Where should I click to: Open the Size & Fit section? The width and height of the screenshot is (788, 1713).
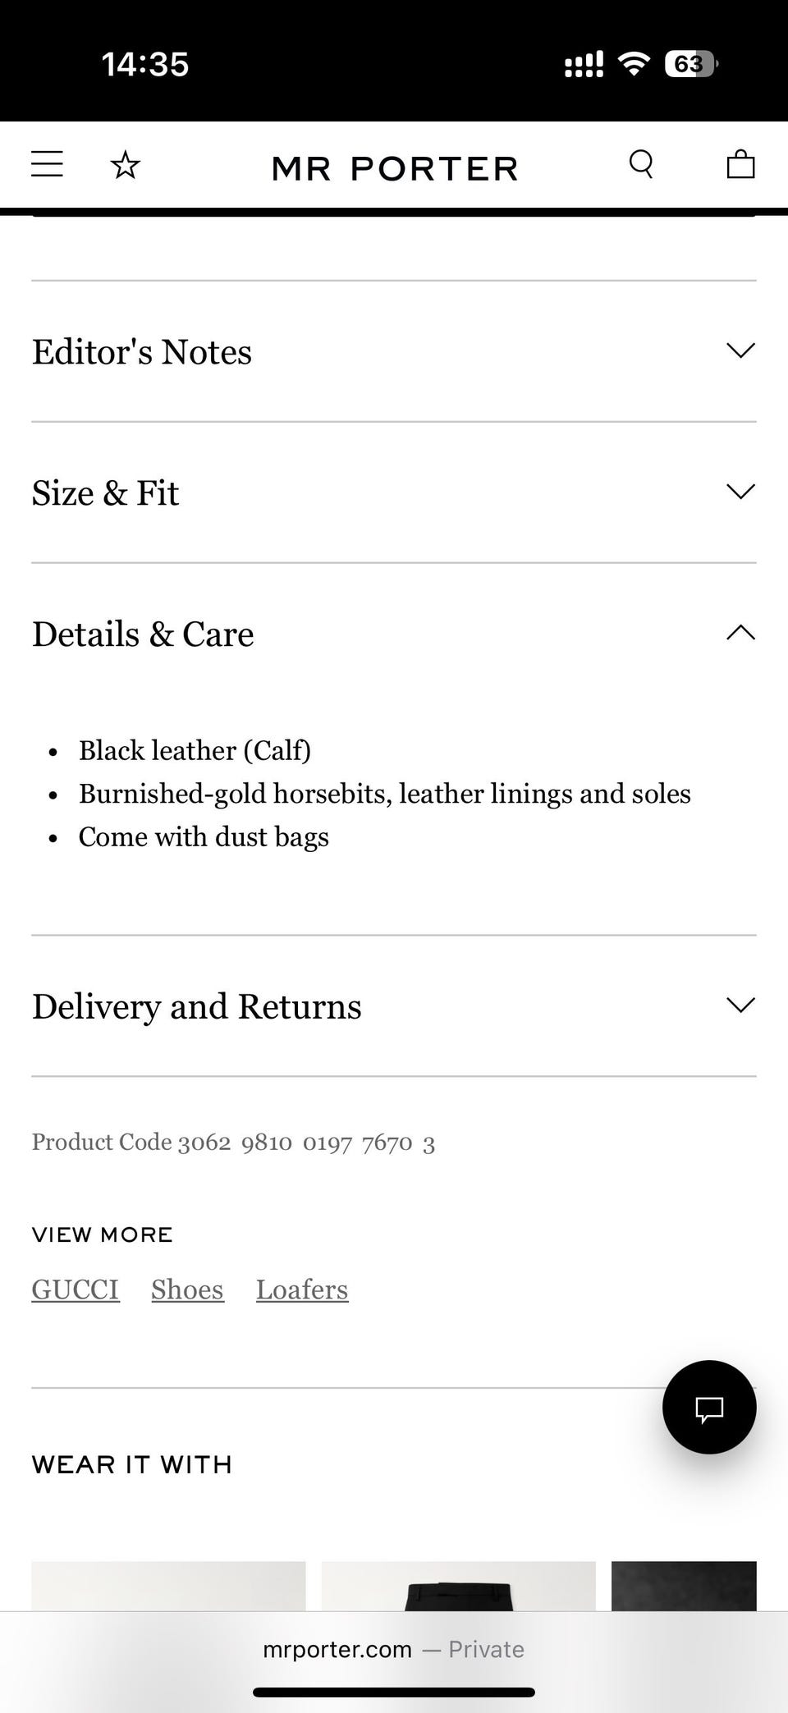click(106, 493)
